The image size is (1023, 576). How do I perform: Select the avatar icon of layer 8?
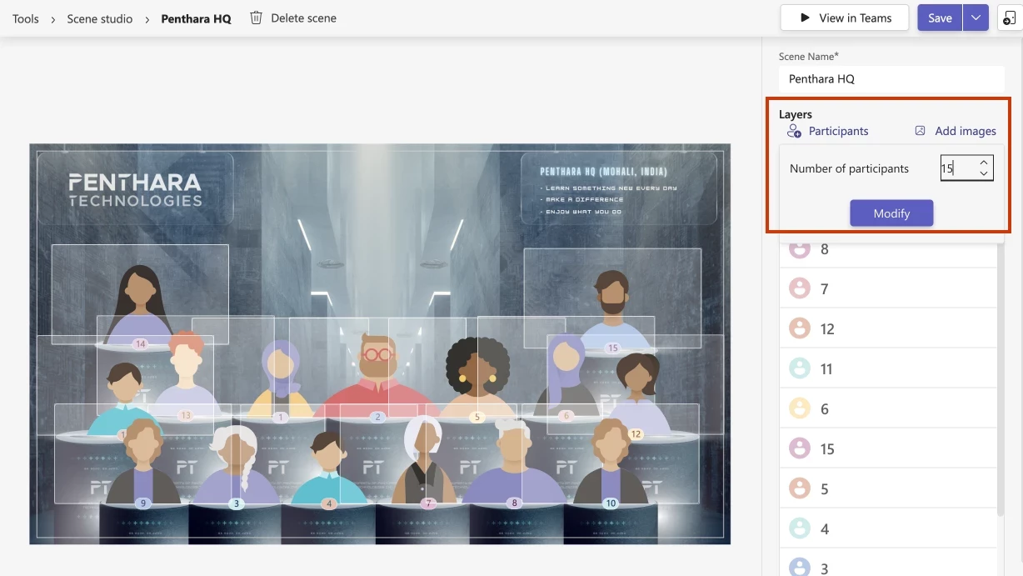pos(800,248)
